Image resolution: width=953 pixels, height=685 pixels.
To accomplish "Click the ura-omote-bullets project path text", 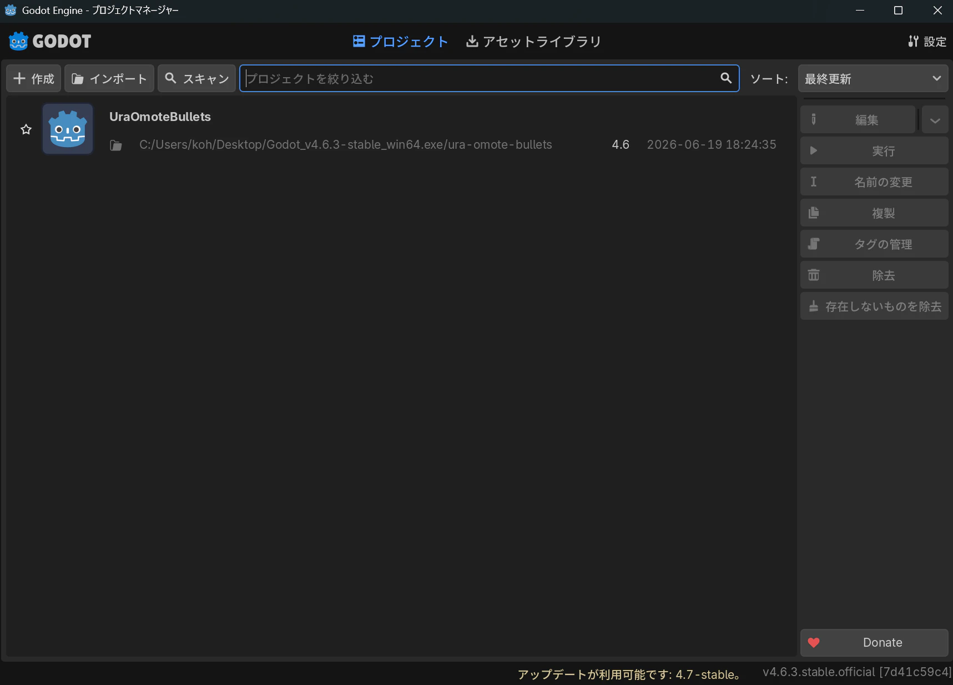I will (346, 145).
